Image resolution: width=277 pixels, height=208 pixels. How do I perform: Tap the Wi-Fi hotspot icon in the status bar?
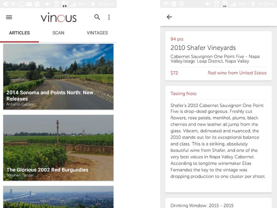coord(56,4)
